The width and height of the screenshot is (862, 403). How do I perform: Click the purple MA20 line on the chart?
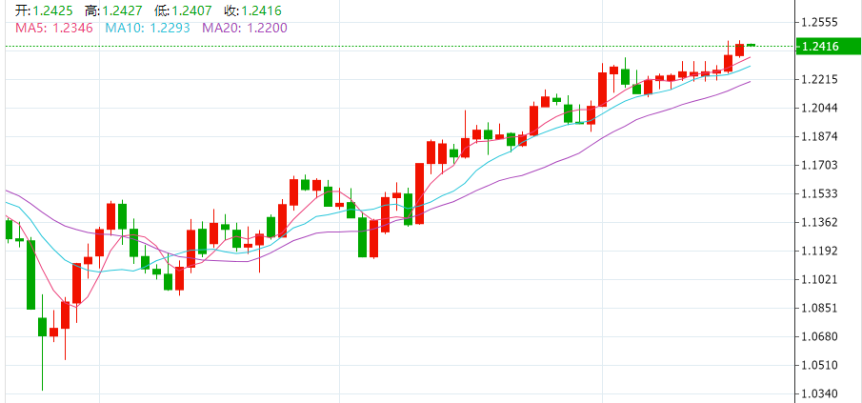[533, 170]
